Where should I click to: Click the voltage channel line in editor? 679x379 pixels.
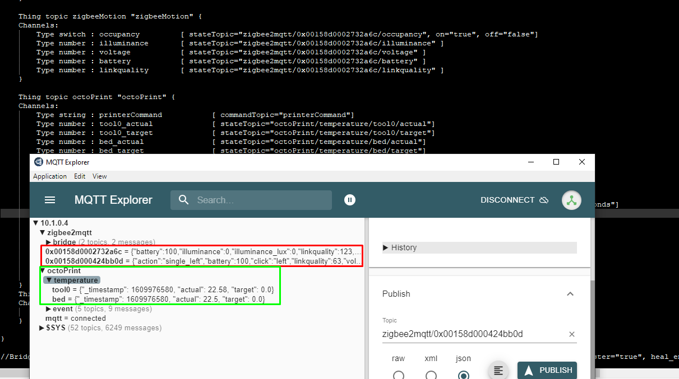pos(231,52)
